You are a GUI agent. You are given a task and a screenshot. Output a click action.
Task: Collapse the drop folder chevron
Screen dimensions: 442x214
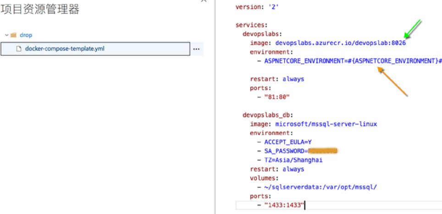tap(6, 35)
